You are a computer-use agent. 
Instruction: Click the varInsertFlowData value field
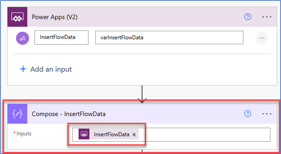pyautogui.click(x=169, y=37)
